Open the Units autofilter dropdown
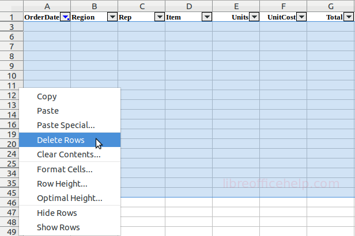Viewport: 355px width, 236px height. (x=254, y=17)
